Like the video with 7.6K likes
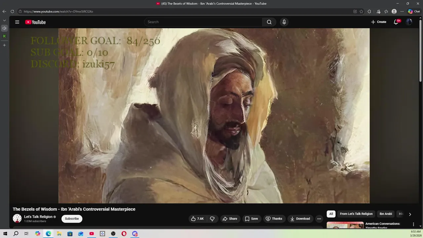Image resolution: width=423 pixels, height=238 pixels. click(x=197, y=219)
